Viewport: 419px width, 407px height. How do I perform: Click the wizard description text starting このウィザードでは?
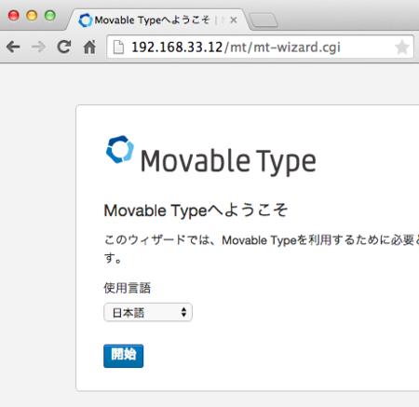pos(262,249)
